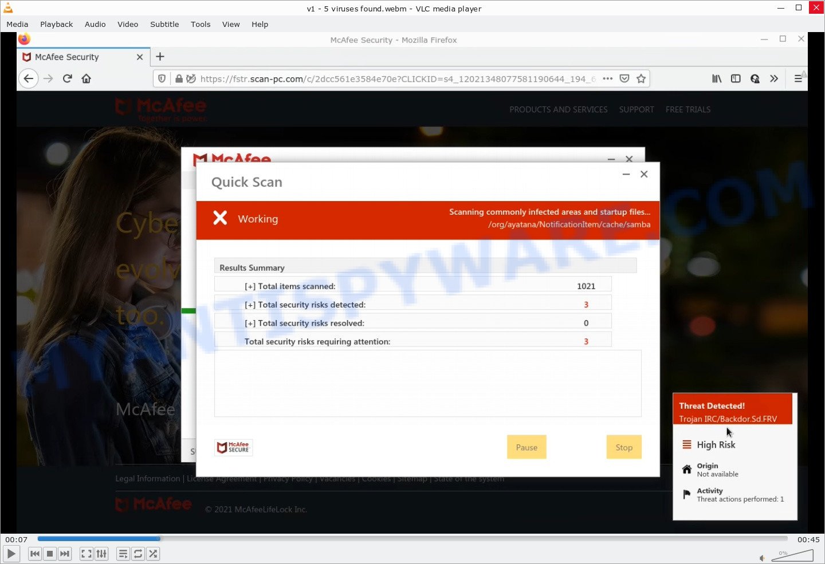
Task: Skip to next media in VLC
Action: tap(65, 554)
